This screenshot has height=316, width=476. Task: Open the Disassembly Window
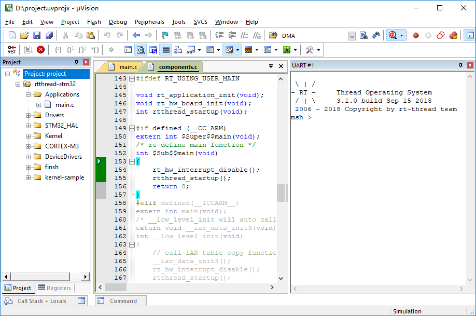coord(140,49)
